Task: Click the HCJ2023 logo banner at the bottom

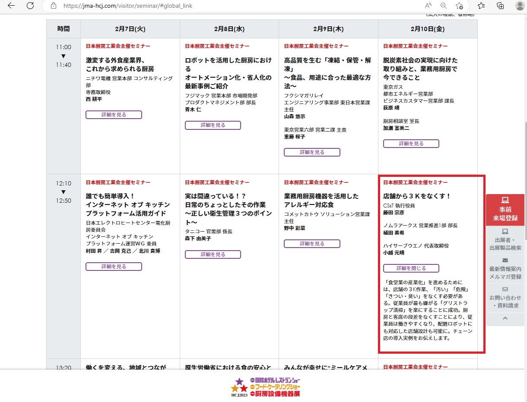Action: (x=266, y=387)
